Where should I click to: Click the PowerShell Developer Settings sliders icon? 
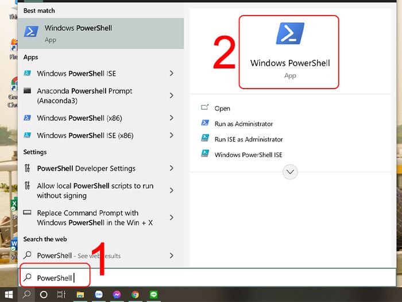coord(28,168)
